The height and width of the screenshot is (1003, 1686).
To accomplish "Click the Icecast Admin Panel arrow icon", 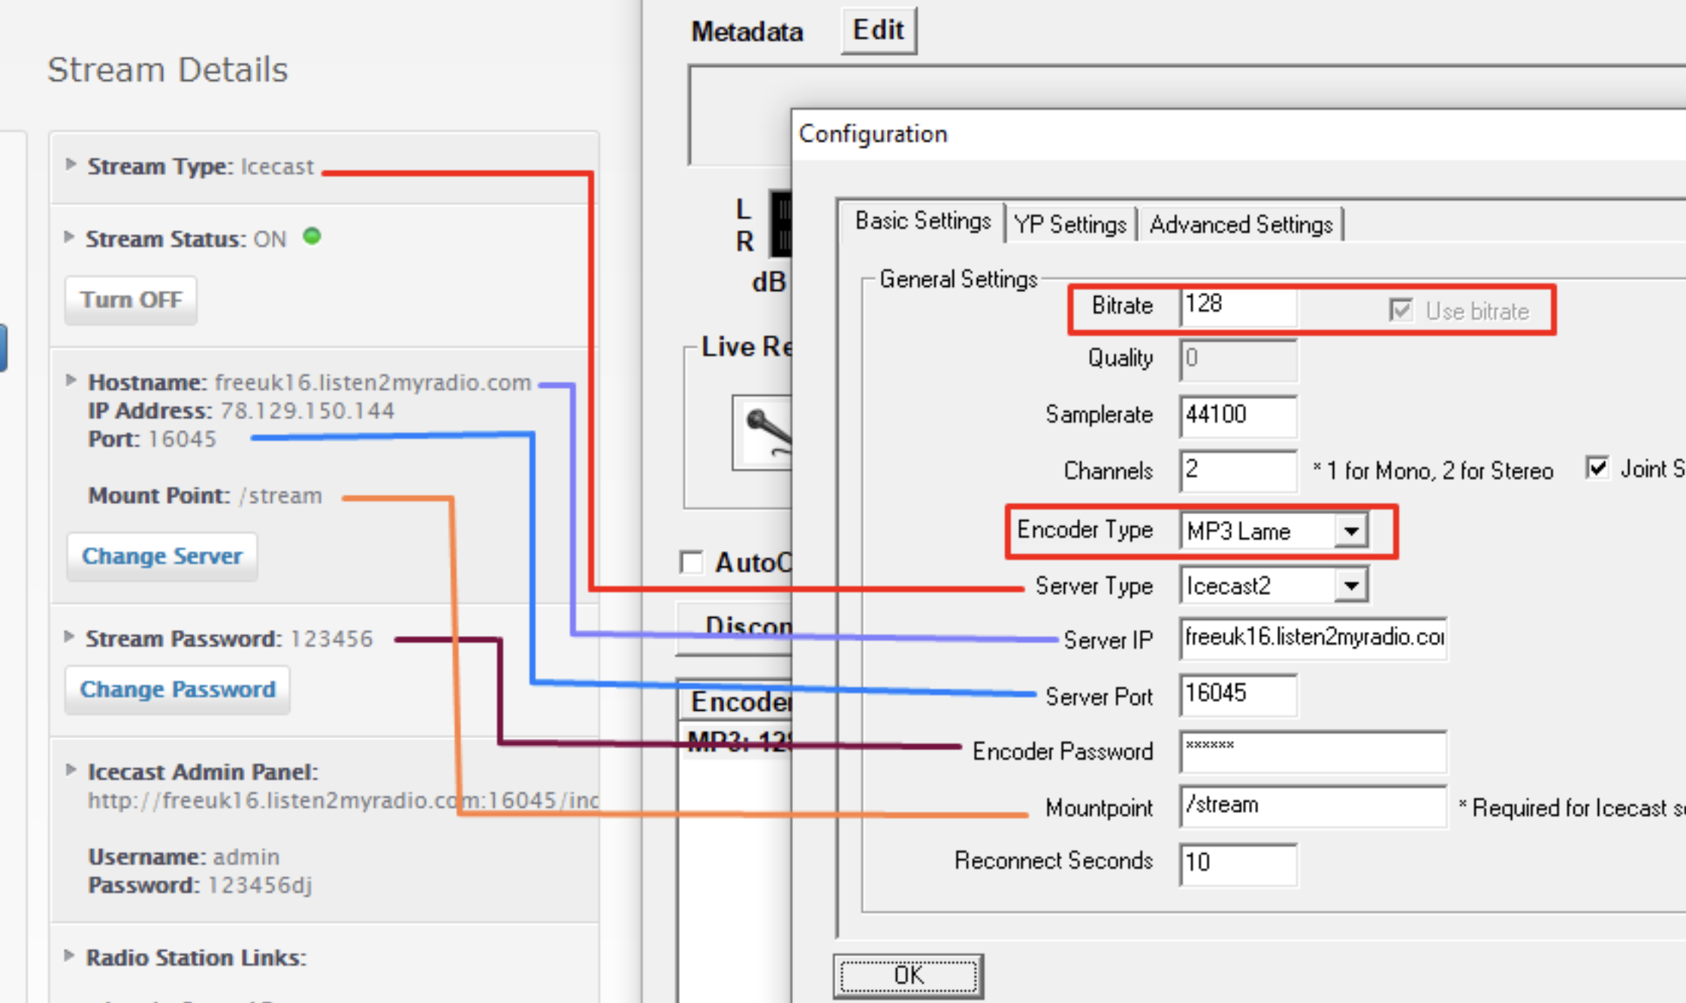I will [70, 770].
